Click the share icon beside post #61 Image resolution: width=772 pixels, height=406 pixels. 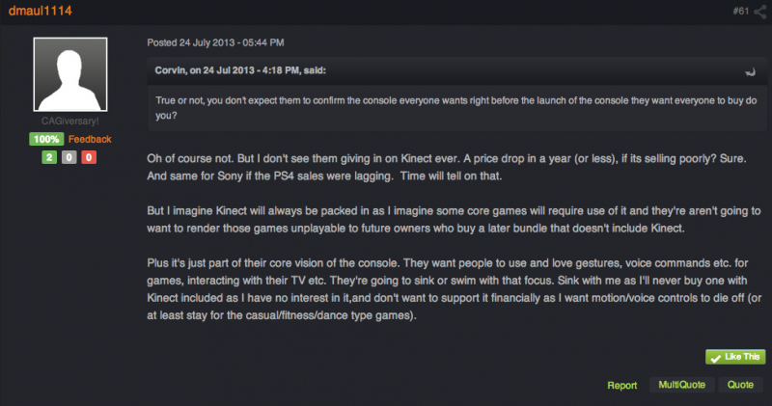tap(760, 12)
